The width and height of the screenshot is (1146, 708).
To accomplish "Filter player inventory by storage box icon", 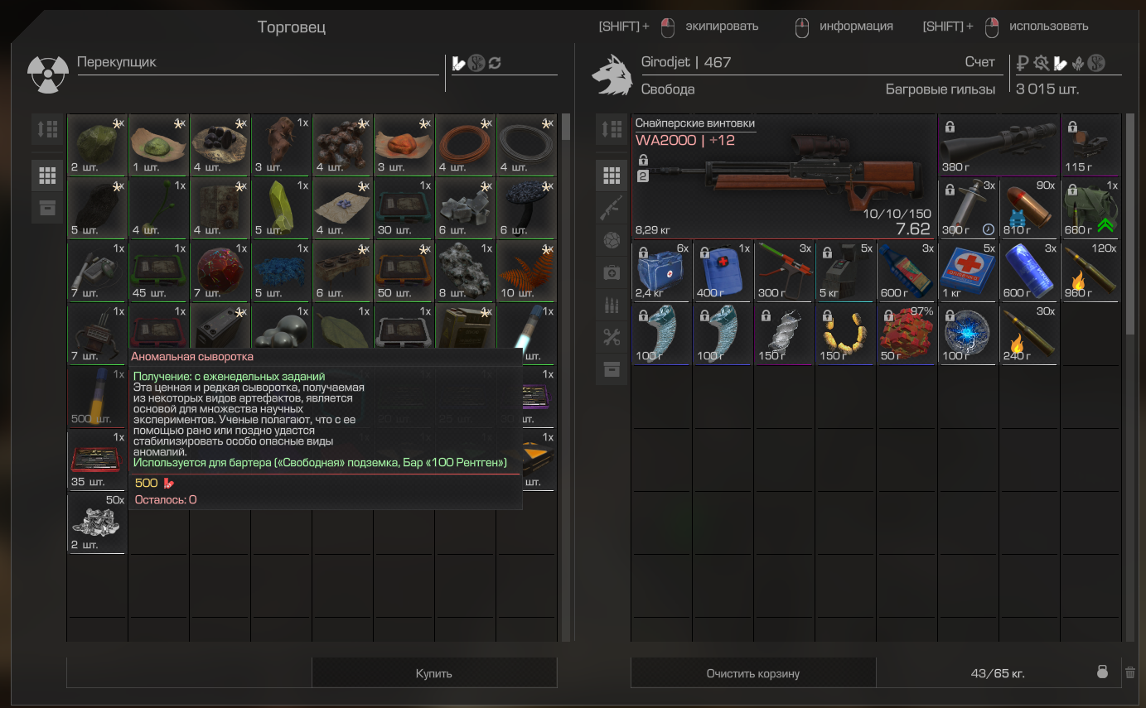I will pos(612,369).
